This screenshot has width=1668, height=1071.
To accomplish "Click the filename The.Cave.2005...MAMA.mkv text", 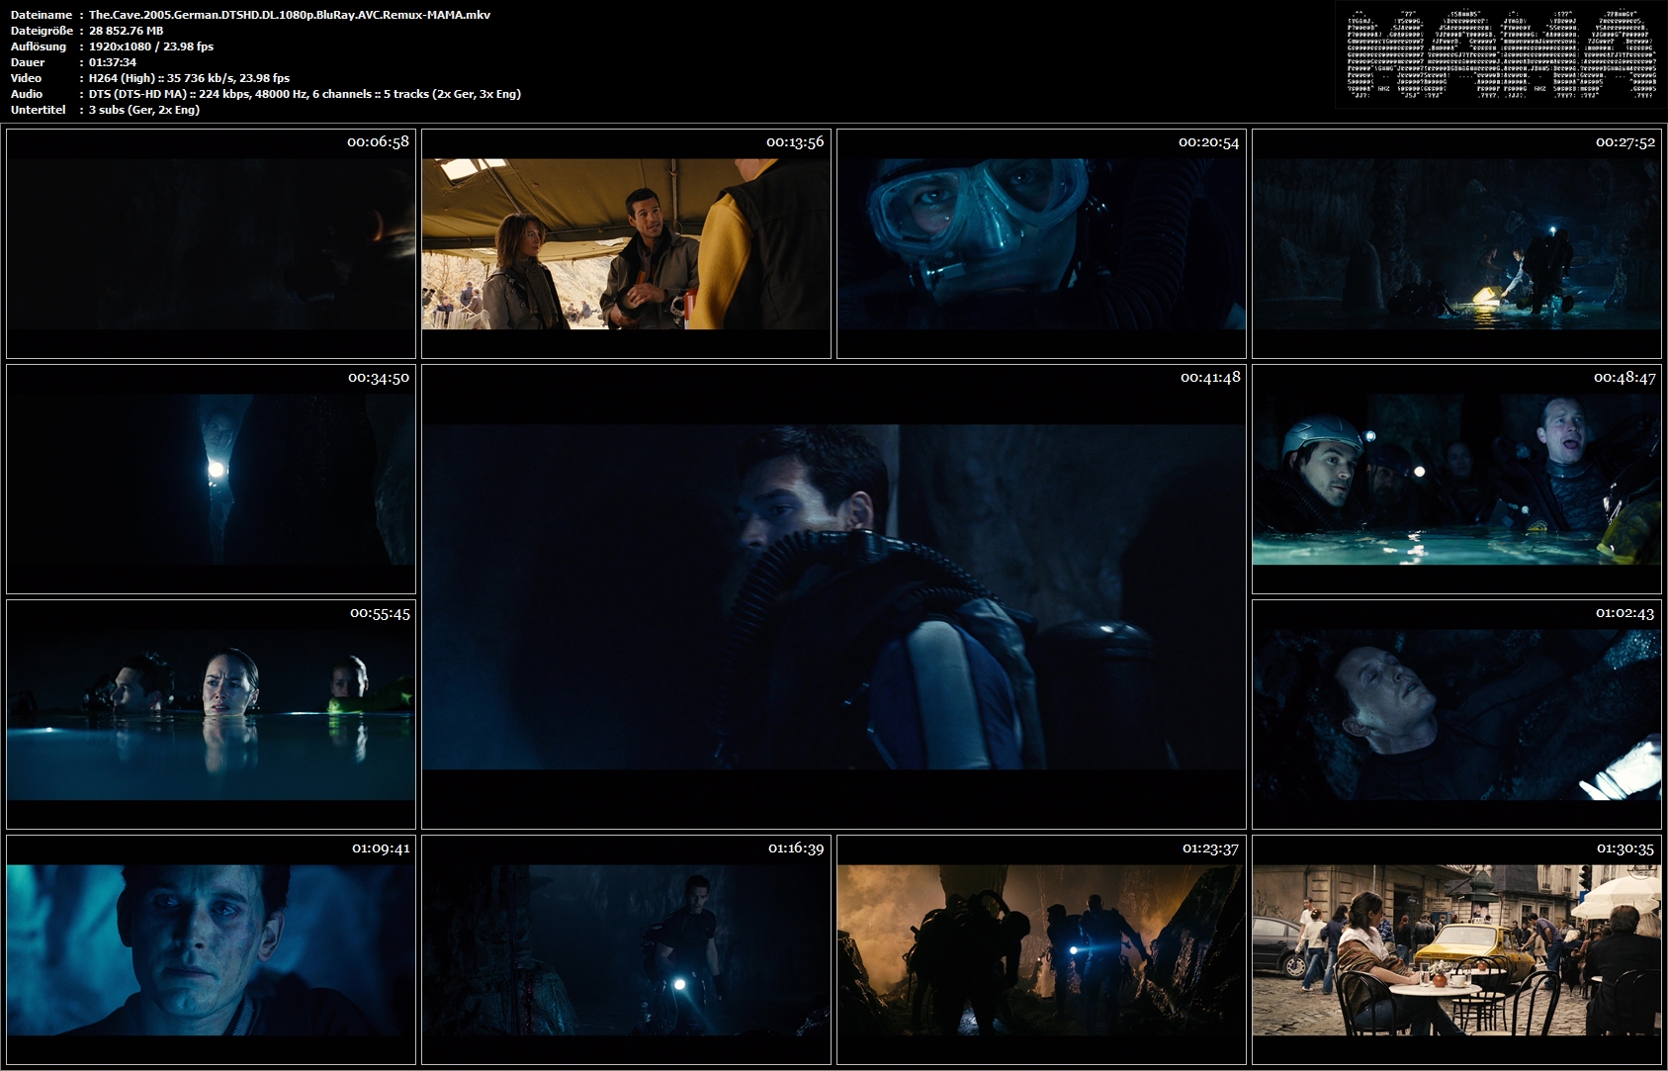I will [290, 15].
